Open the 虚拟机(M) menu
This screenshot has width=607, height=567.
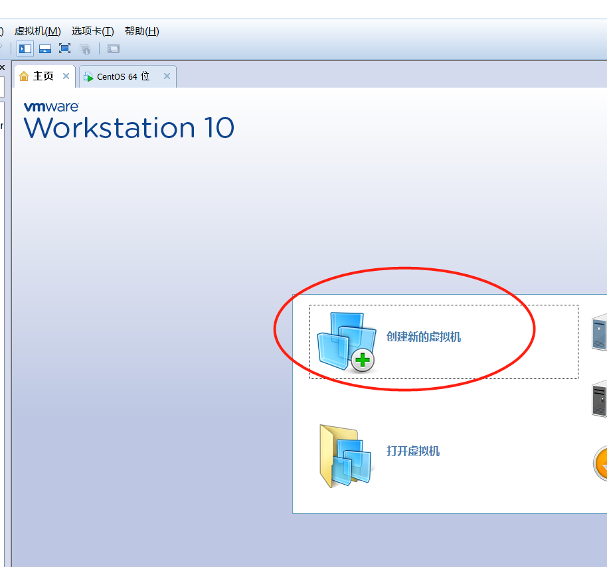[x=38, y=31]
